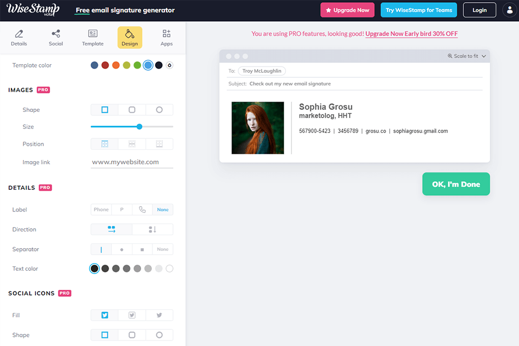Viewport: 519px width, 346px height.
Task: Set Label option to None
Action: 163,210
